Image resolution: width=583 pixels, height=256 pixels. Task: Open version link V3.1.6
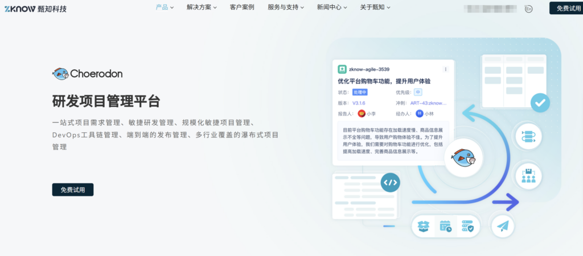click(359, 103)
